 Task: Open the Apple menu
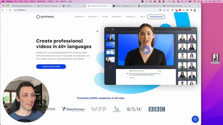[3, 1]
